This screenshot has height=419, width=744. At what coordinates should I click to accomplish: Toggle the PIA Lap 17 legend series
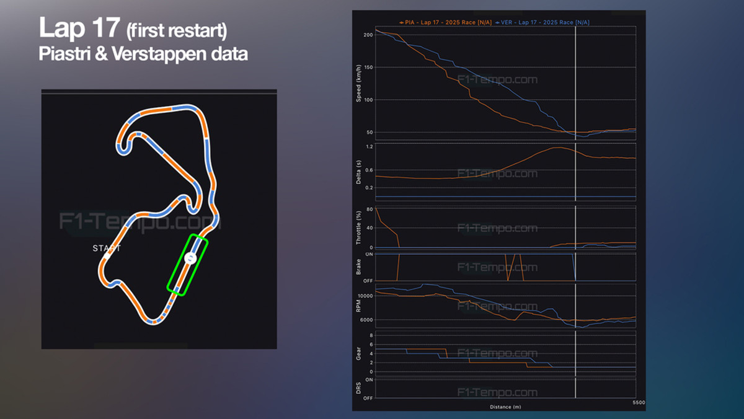point(446,22)
